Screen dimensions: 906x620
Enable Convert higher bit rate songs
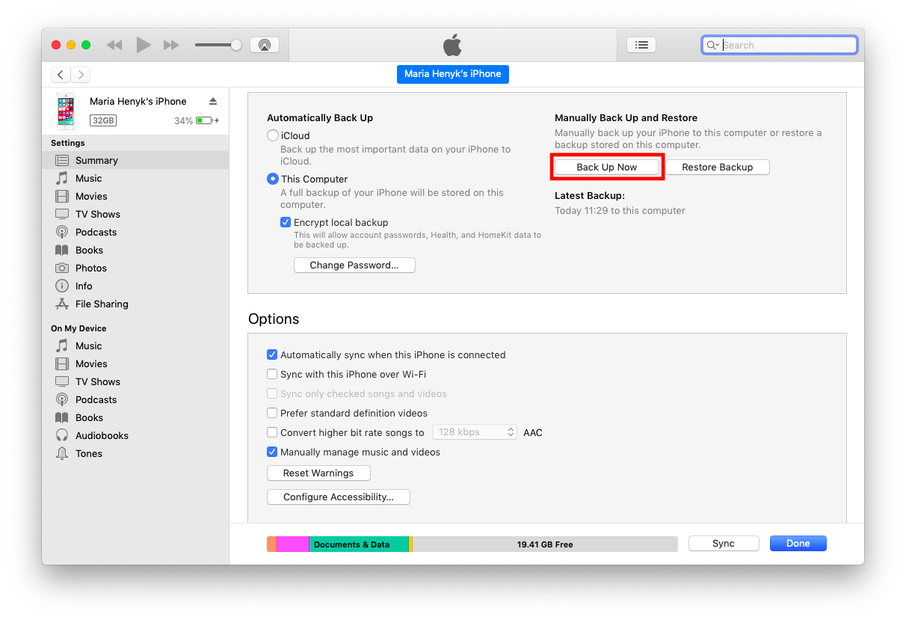click(272, 432)
